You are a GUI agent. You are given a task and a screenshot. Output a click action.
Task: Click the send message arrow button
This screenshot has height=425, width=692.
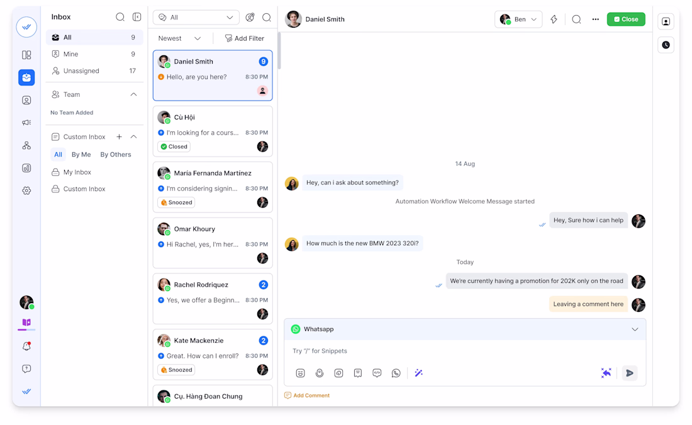(x=630, y=373)
